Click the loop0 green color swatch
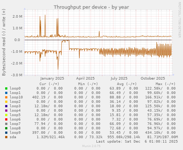183x150 pixels. (6, 88)
